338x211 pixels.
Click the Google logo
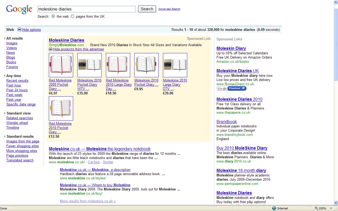coord(19,9)
